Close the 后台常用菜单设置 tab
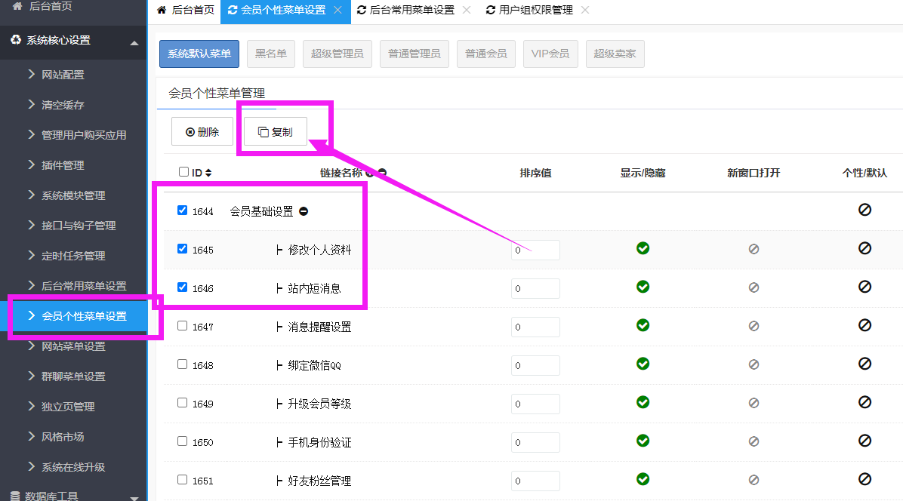Viewport: 903px width, 501px height. point(467,10)
